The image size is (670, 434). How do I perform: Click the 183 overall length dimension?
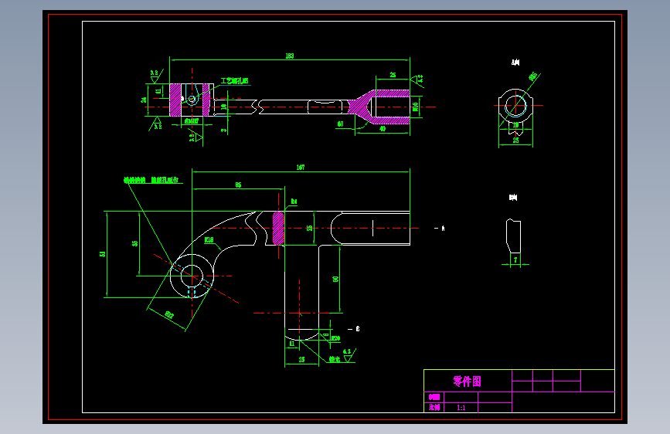tap(289, 56)
